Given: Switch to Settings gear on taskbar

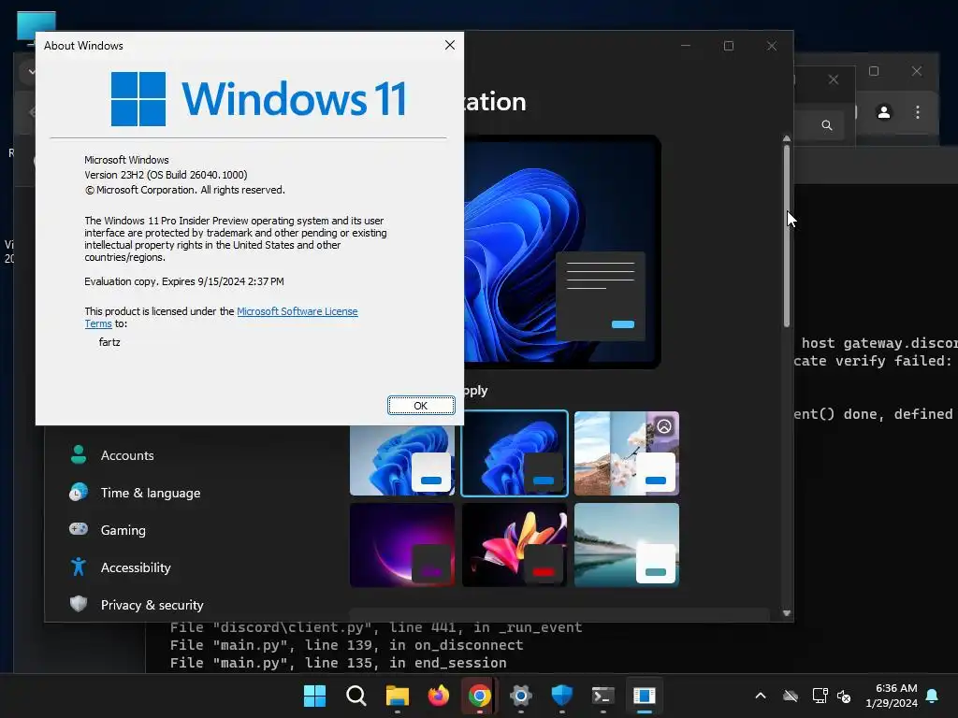Looking at the screenshot, I should pyautogui.click(x=520, y=696).
